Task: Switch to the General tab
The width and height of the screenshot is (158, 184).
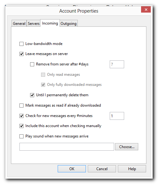Action: click(19, 24)
